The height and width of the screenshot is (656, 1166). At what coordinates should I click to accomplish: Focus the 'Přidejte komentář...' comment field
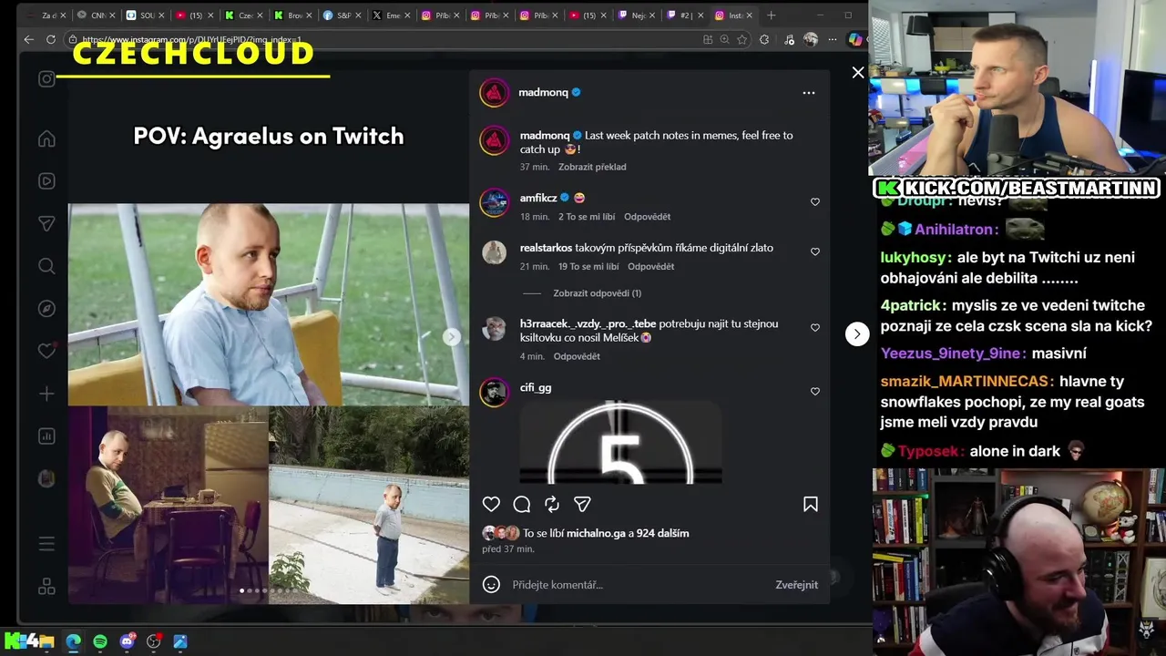(x=638, y=585)
